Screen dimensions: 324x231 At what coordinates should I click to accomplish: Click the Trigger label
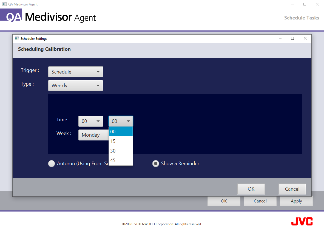(x=30, y=70)
